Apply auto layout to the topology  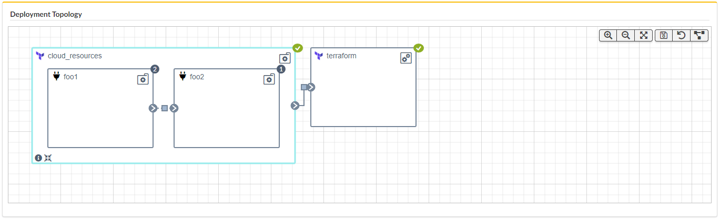[x=699, y=35]
